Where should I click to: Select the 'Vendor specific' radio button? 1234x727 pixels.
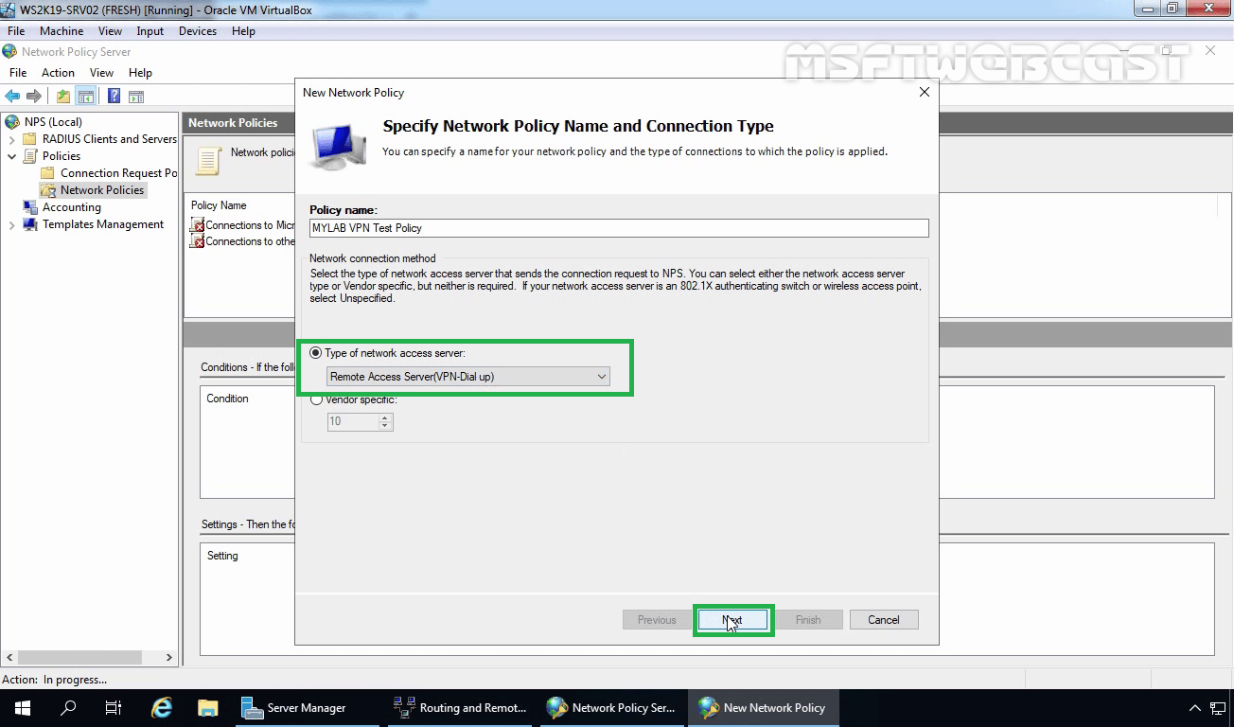(316, 399)
